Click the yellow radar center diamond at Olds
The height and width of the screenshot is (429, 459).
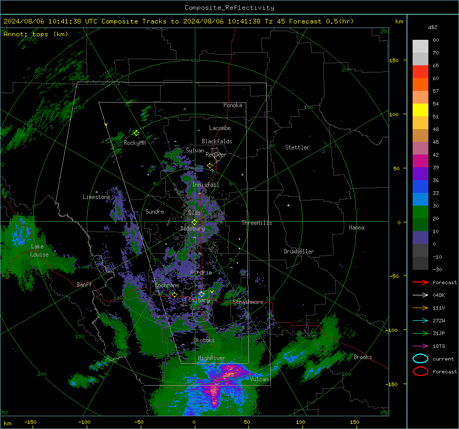(194, 222)
